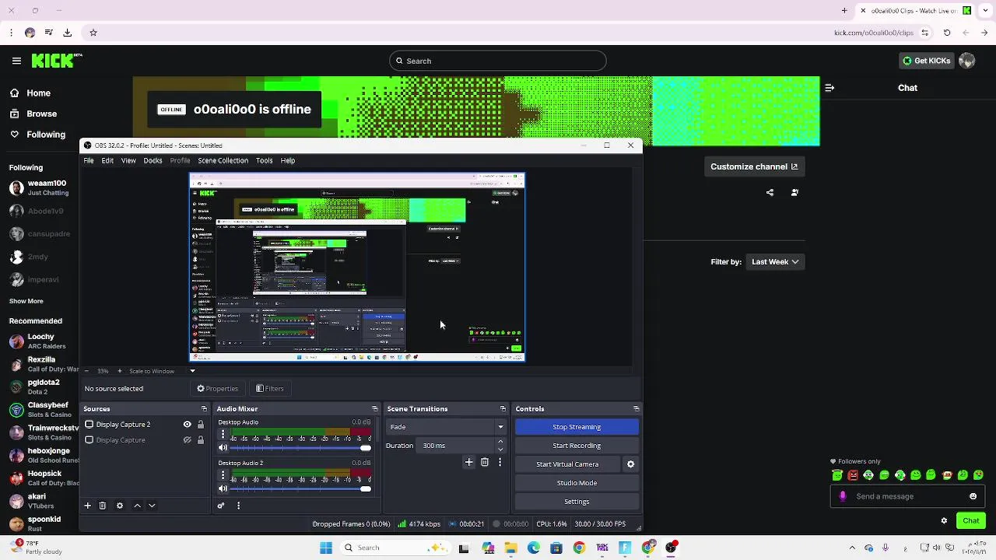Remove the scene transition with trash icon

click(485, 462)
